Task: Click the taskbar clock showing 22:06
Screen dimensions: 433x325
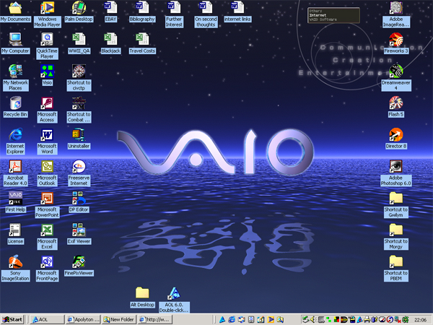Action: coord(420,320)
